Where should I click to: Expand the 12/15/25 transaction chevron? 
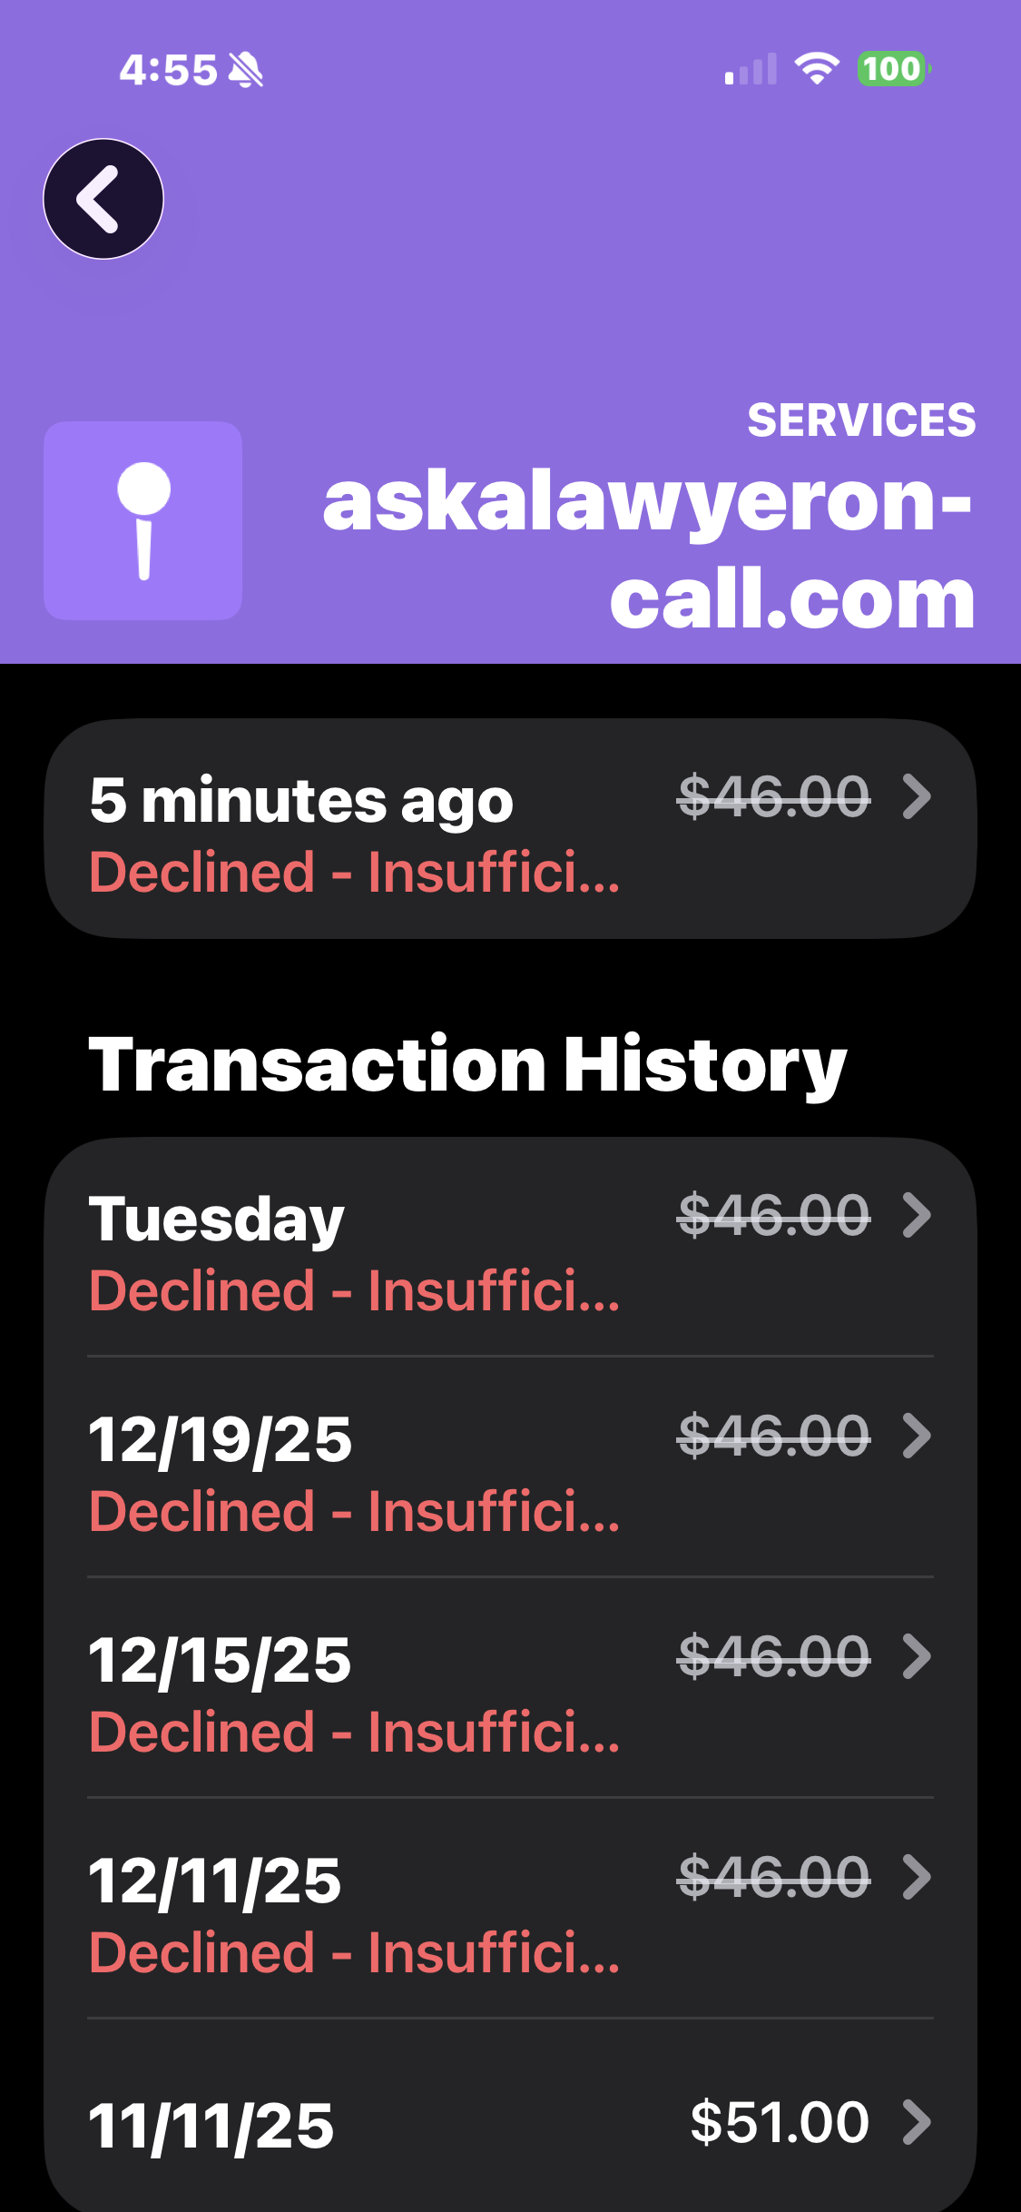917,1656
